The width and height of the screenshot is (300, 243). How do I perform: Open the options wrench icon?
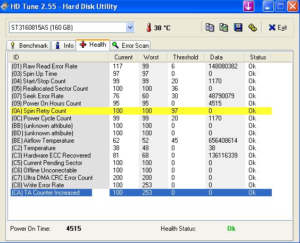(252, 28)
